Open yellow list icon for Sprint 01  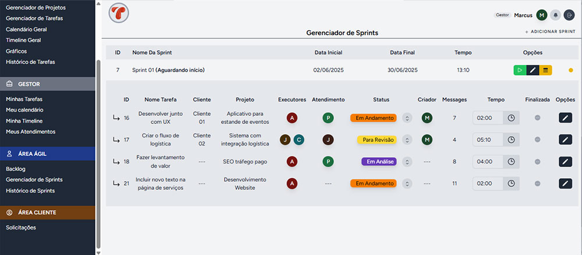pos(546,70)
